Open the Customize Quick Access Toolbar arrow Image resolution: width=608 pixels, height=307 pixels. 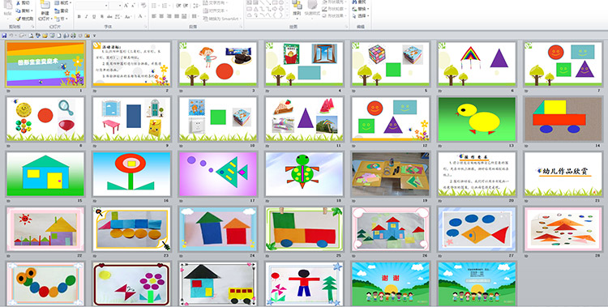(x=94, y=36)
